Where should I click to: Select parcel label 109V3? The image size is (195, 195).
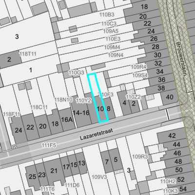[x=99, y=177]
